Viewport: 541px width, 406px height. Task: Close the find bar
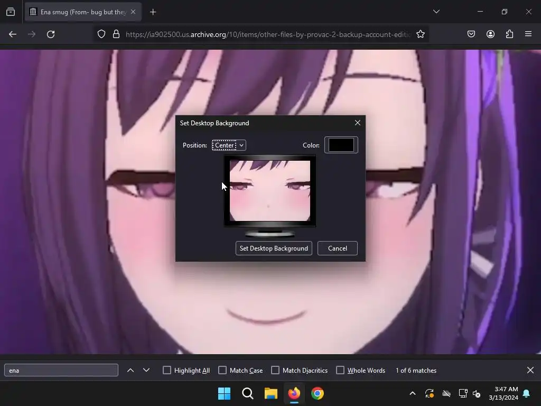[530, 370]
